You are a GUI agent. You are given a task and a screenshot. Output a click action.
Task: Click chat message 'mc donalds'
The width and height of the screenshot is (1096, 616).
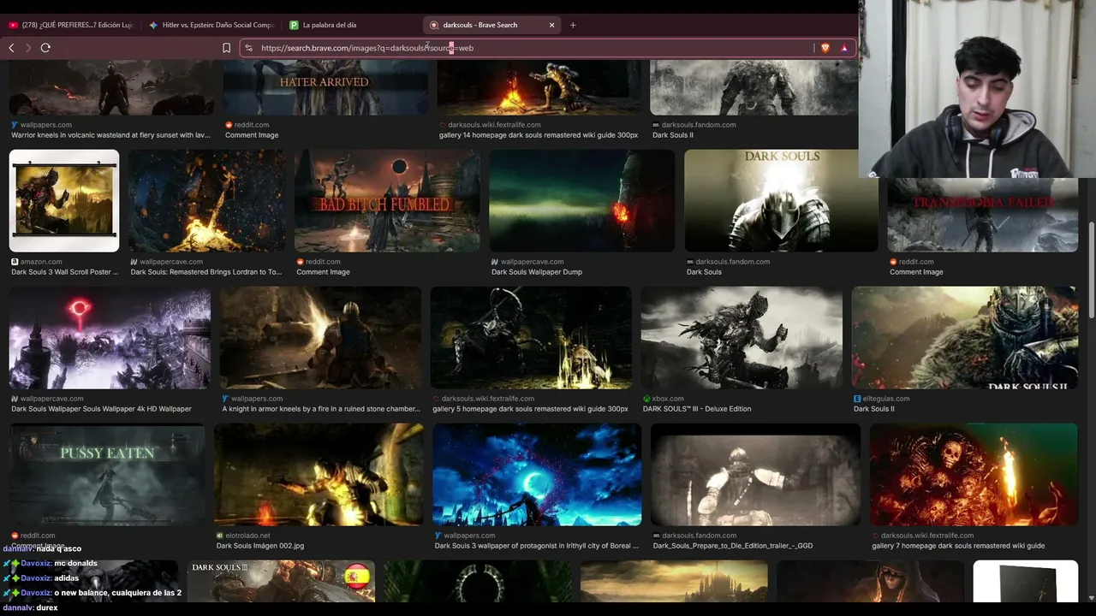tap(75, 564)
